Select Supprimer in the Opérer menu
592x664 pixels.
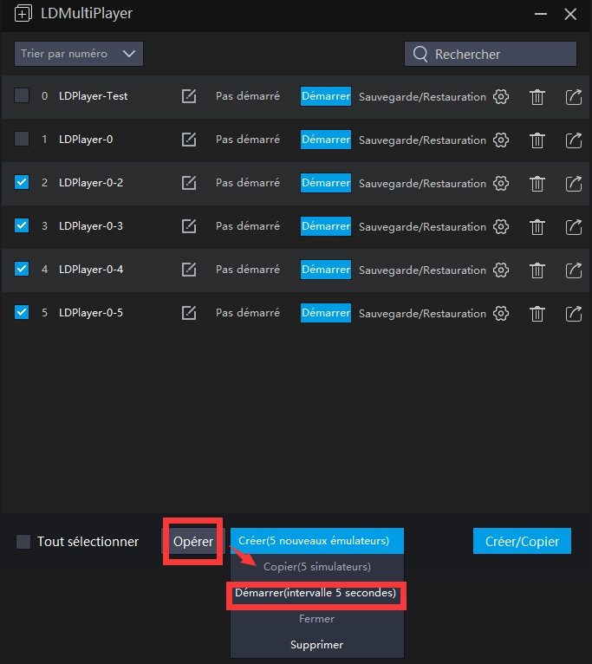316,645
